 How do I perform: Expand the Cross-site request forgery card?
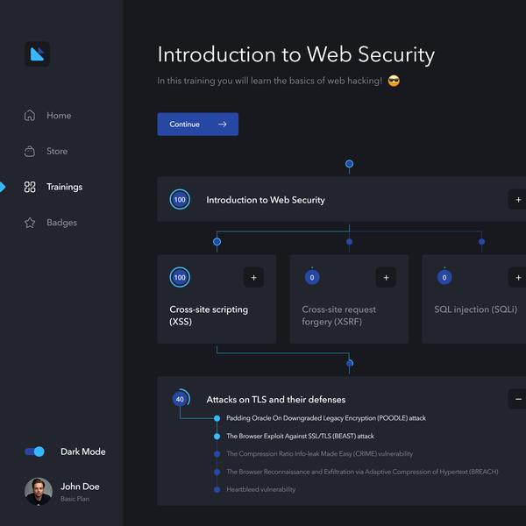coord(386,277)
